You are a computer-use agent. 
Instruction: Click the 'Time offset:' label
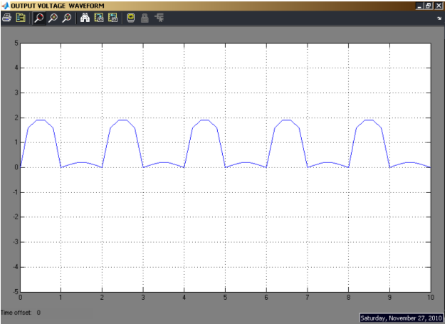click(16, 313)
